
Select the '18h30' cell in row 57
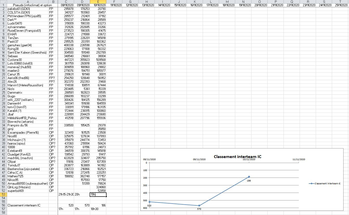[98, 209]
